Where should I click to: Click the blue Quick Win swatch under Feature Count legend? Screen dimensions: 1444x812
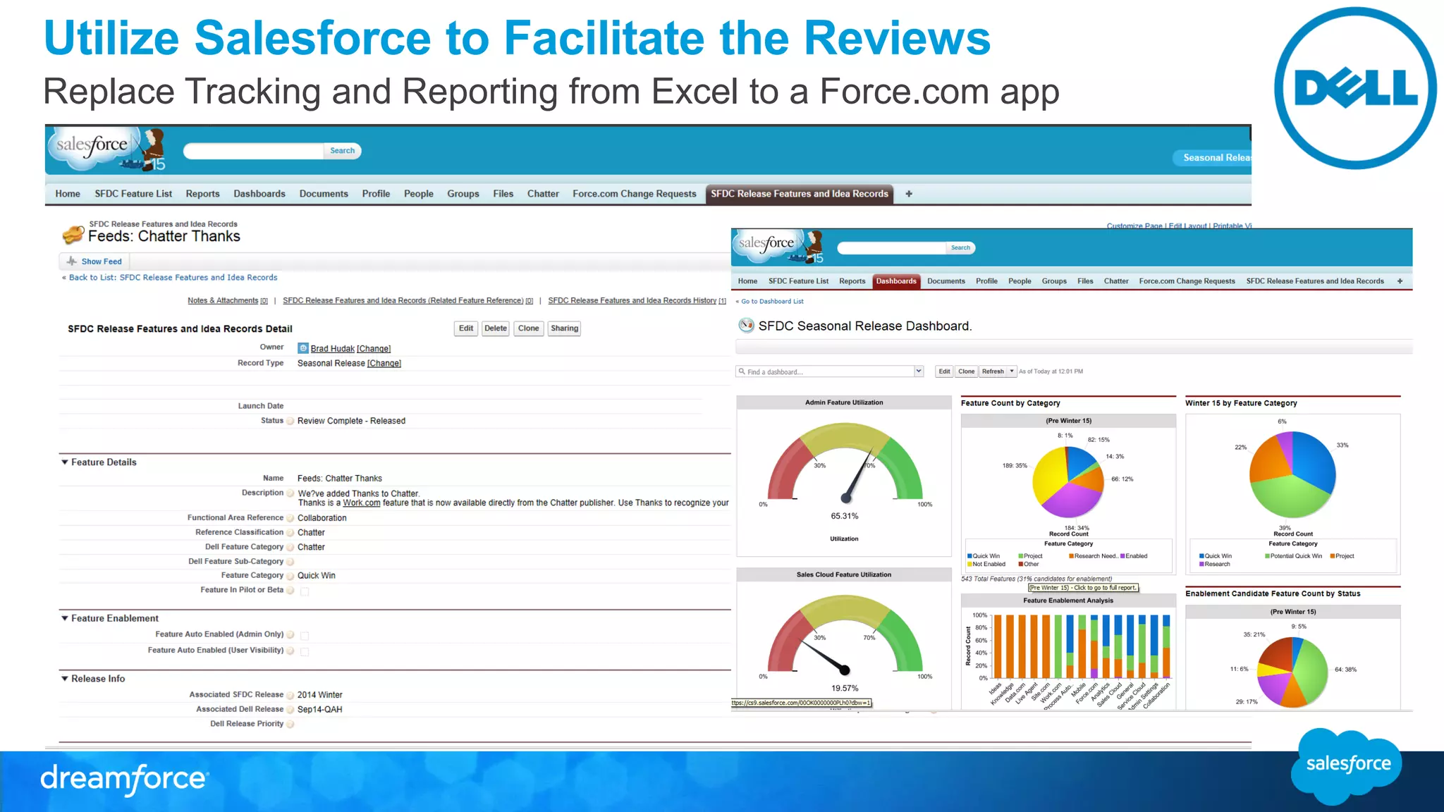pyautogui.click(x=969, y=556)
